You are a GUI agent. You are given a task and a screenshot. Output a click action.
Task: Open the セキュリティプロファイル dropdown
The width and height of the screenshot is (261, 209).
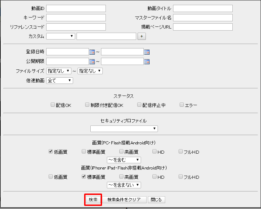(124, 129)
